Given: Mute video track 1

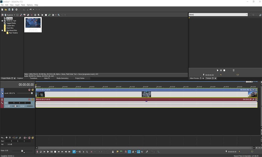Looking at the screenshot, I should (29, 90).
